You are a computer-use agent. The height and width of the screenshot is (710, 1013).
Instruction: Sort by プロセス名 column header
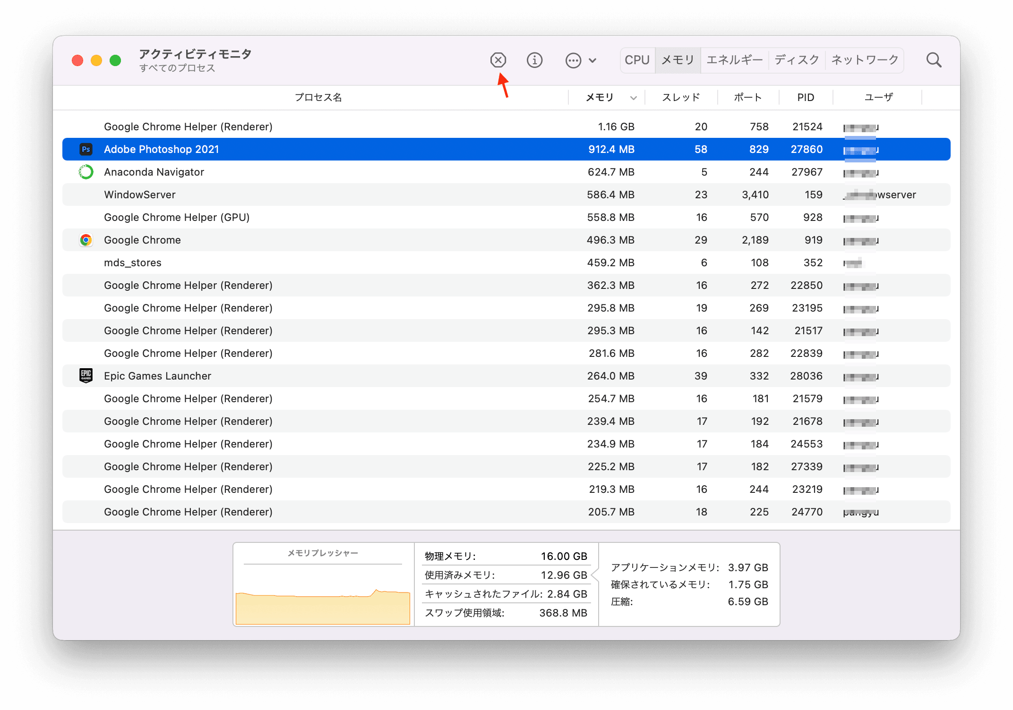(x=318, y=97)
